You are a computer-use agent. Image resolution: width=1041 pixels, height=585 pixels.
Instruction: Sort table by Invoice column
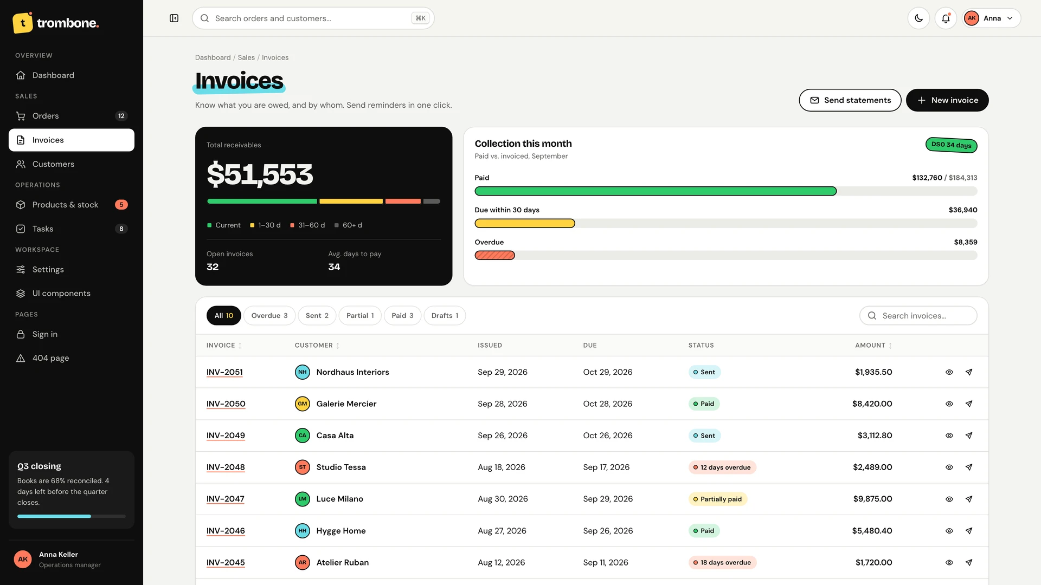click(224, 346)
